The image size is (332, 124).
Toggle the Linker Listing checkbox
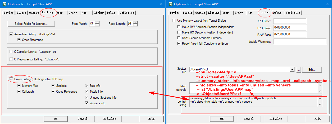pyautogui.click(x=11, y=79)
